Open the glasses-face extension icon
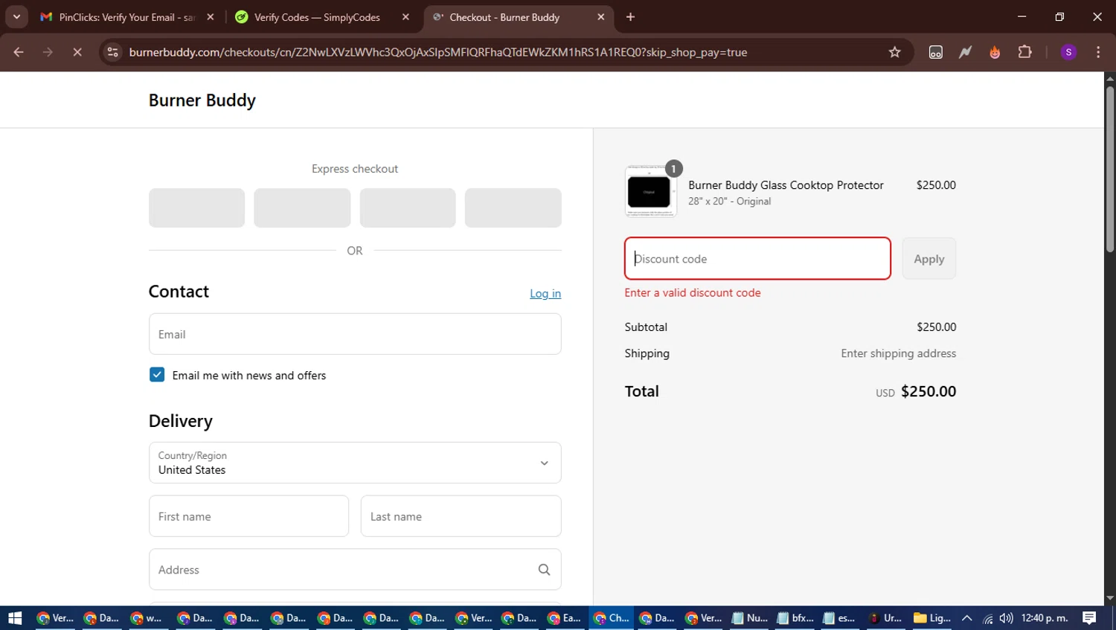This screenshot has width=1116, height=630. [x=935, y=52]
